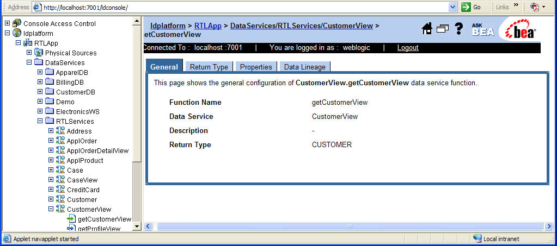Viewport: 557px width, 246px height.
Task: Open the address bar dropdown arrow
Action: click(x=453, y=7)
